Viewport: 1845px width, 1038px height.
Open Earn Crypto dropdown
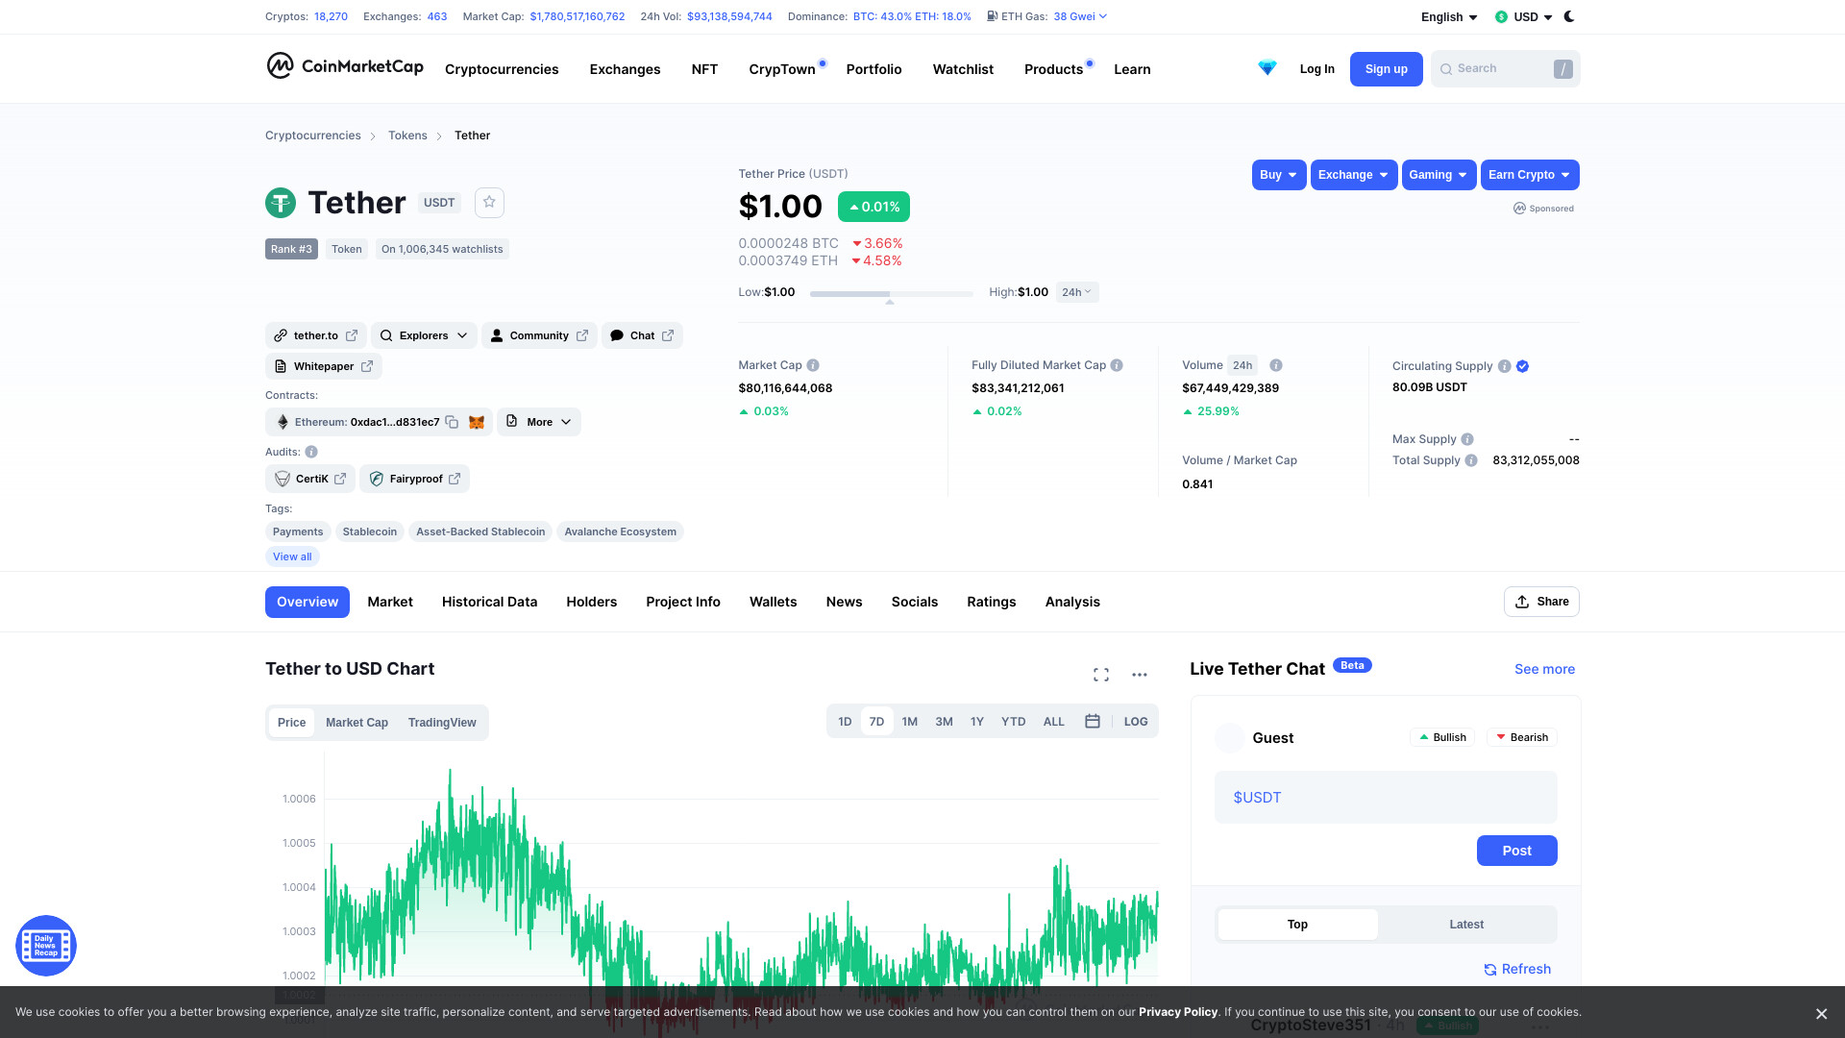point(1530,175)
